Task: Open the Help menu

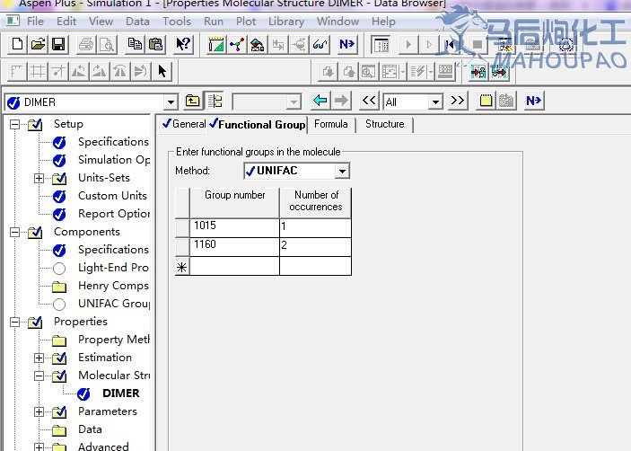Action: pyautogui.click(x=383, y=21)
